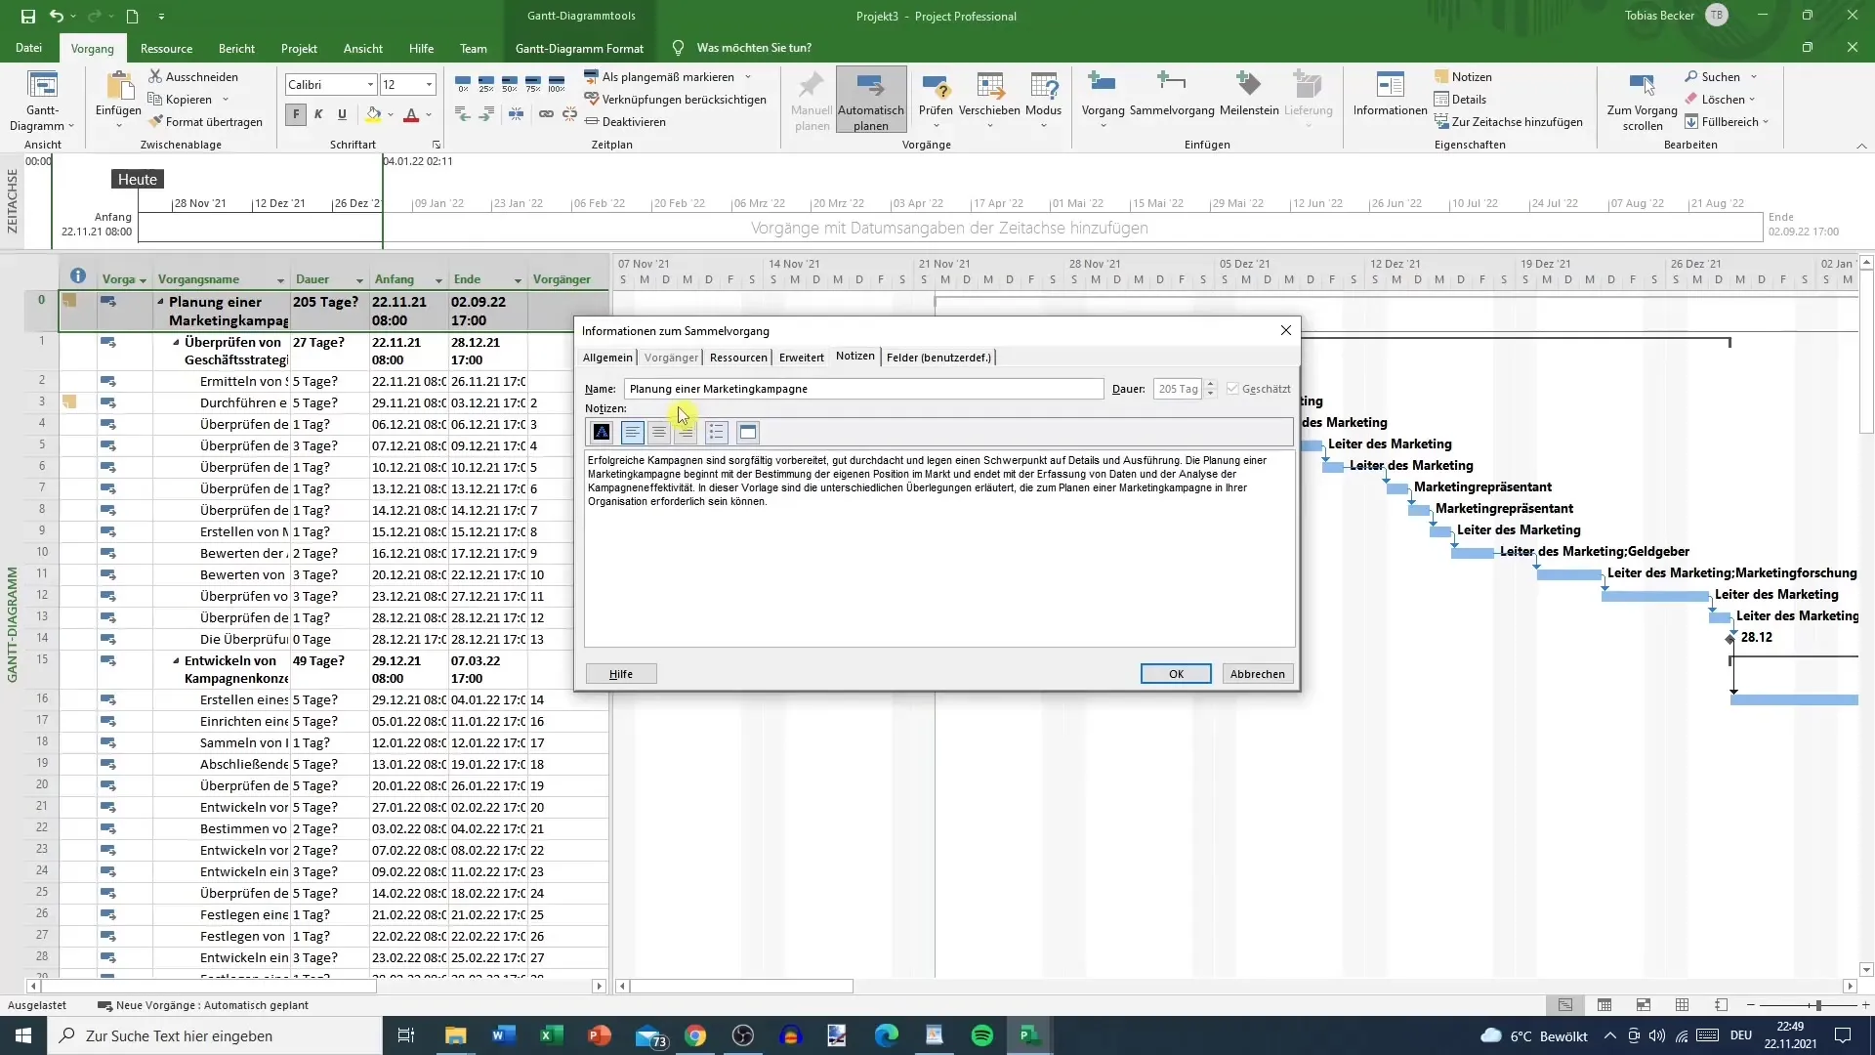Click the Hilfe button
1875x1055 pixels.
pos(621,674)
